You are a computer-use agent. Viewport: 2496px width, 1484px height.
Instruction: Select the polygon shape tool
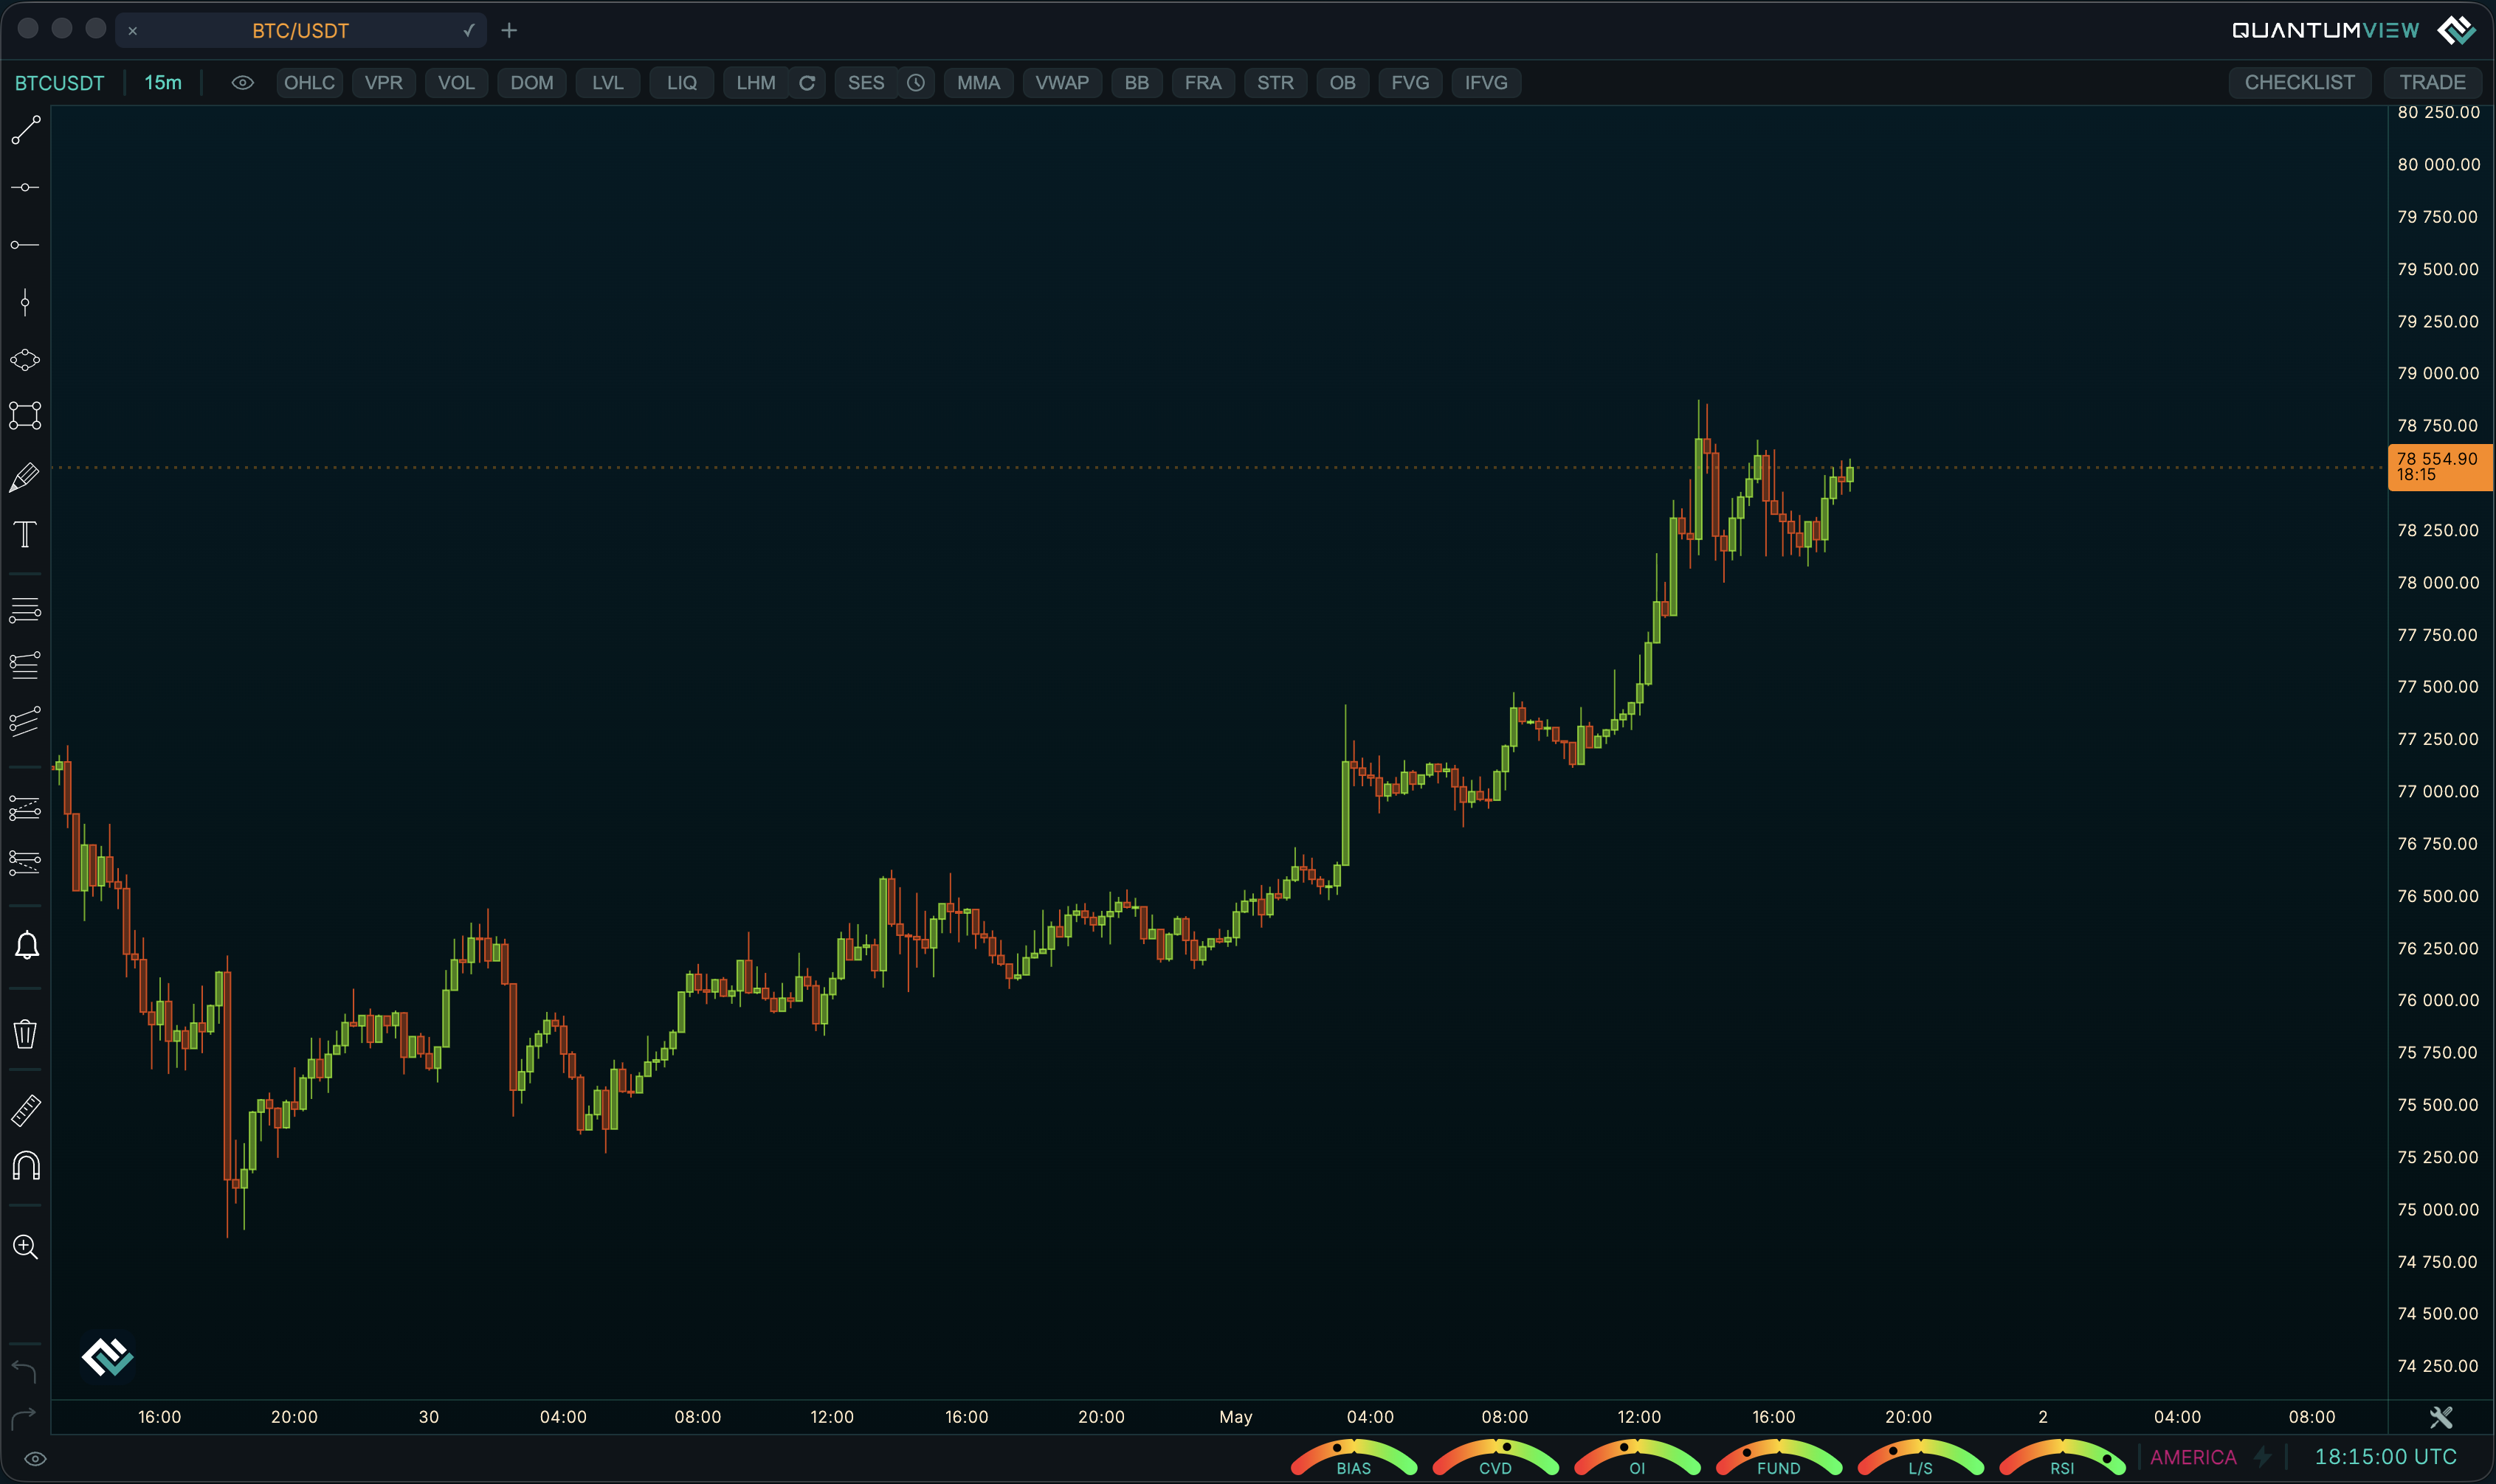(25, 359)
